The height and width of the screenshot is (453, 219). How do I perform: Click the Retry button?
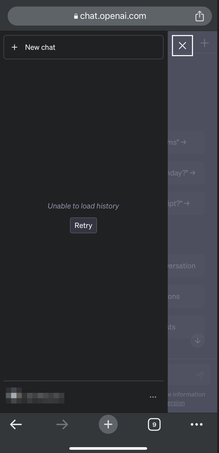[83, 225]
